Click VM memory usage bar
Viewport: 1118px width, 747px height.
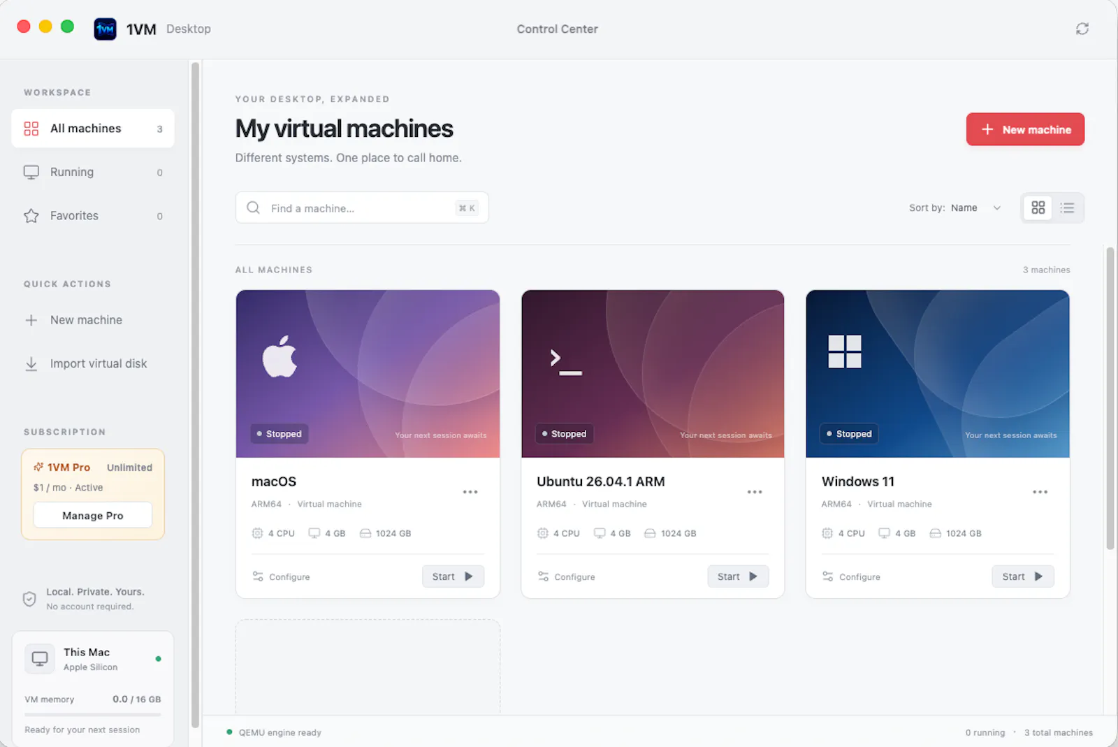(93, 714)
